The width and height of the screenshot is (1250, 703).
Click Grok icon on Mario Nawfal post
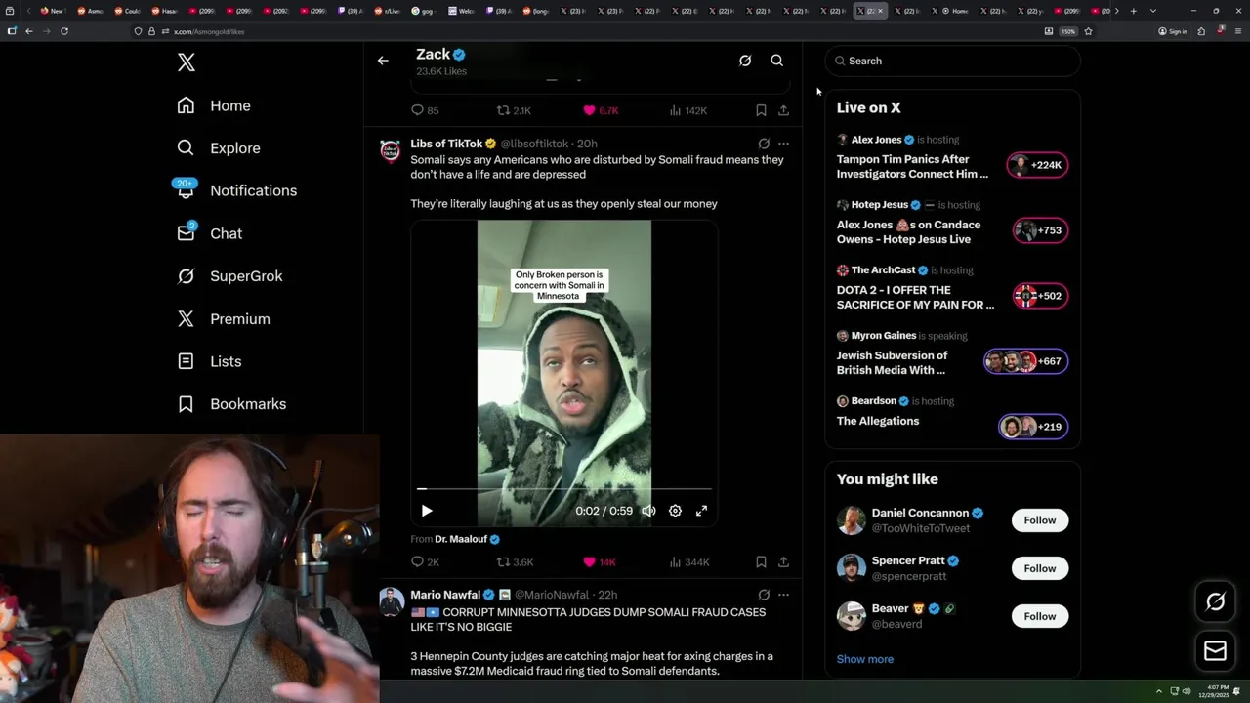[x=764, y=595]
